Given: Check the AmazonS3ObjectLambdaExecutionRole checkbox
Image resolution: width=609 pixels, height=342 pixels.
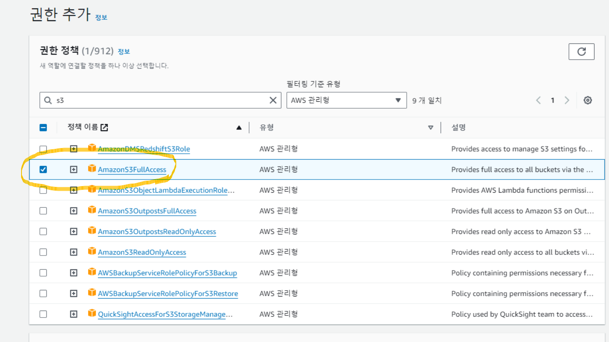Looking at the screenshot, I should point(43,190).
